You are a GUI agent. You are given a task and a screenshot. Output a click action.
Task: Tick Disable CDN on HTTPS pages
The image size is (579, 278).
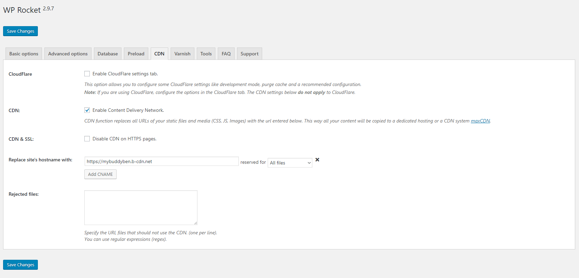tap(87, 139)
